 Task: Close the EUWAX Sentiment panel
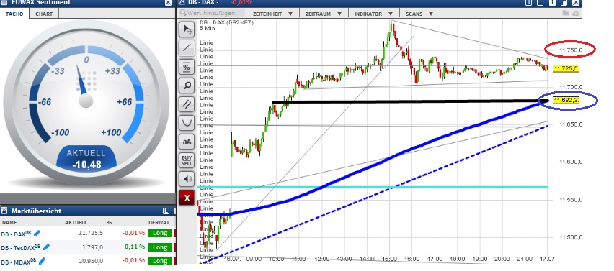(168, 2)
